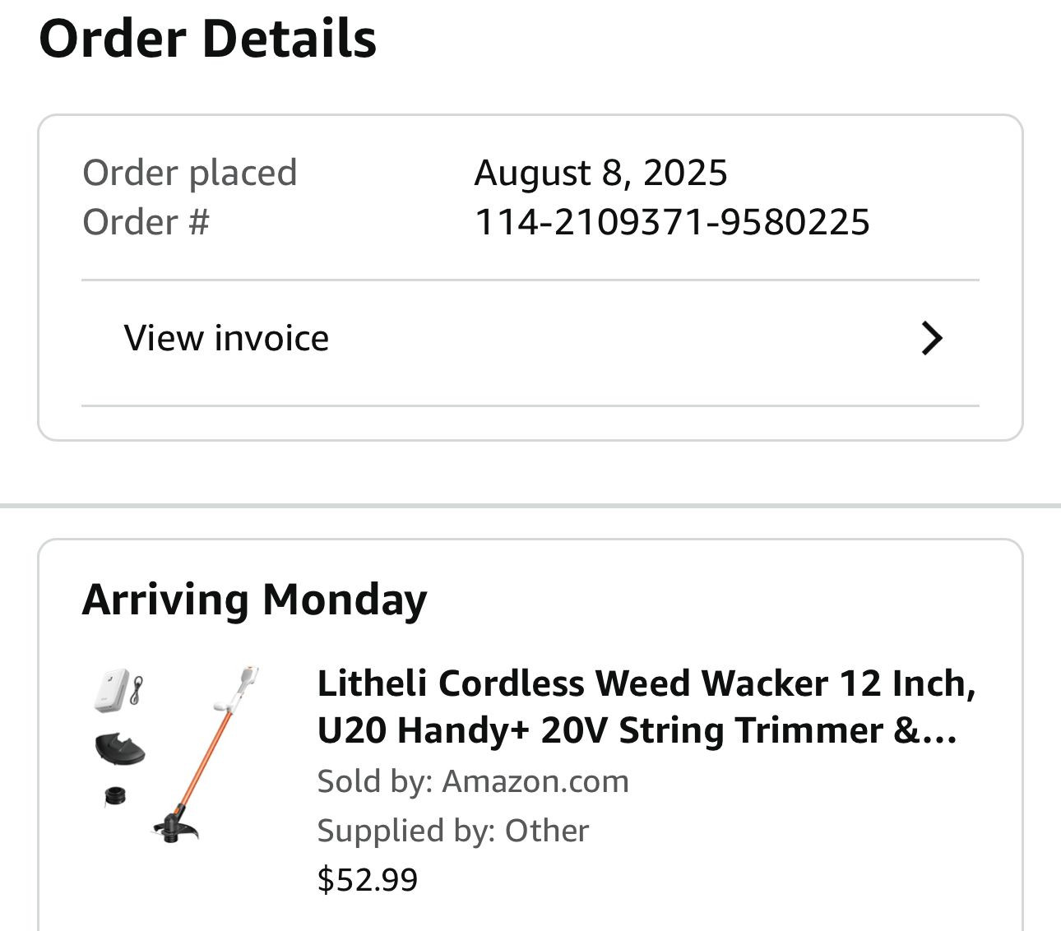The width and height of the screenshot is (1061, 931).
Task: Click the August 8, 2025 order date
Action: click(600, 173)
